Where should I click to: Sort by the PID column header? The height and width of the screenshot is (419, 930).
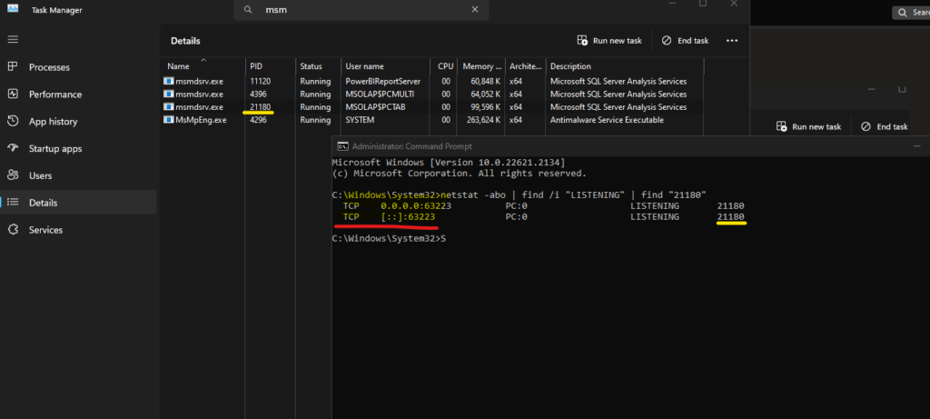tap(270, 65)
